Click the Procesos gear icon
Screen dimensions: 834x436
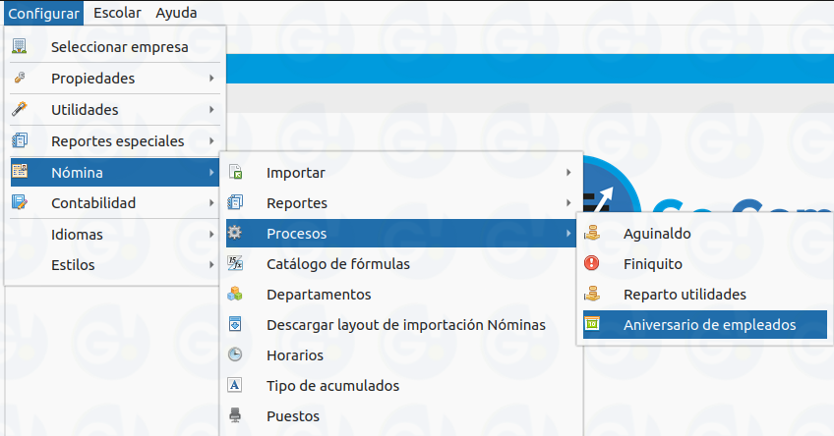point(234,232)
